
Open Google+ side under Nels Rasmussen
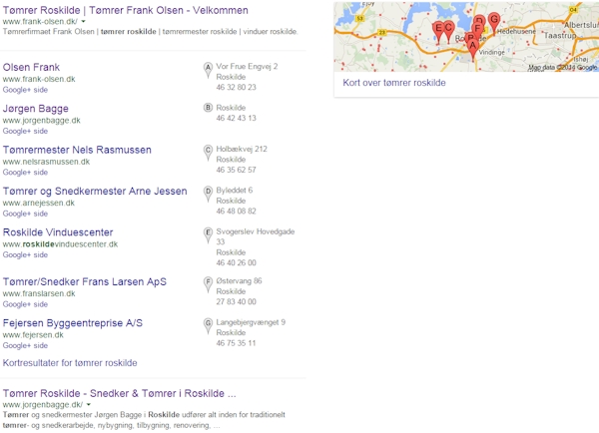pyautogui.click(x=25, y=173)
